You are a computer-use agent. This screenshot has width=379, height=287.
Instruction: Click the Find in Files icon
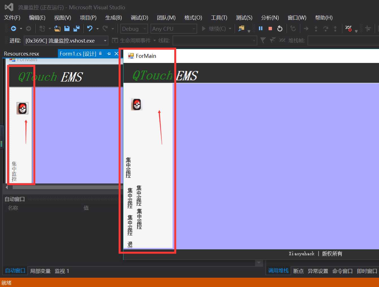241,29
